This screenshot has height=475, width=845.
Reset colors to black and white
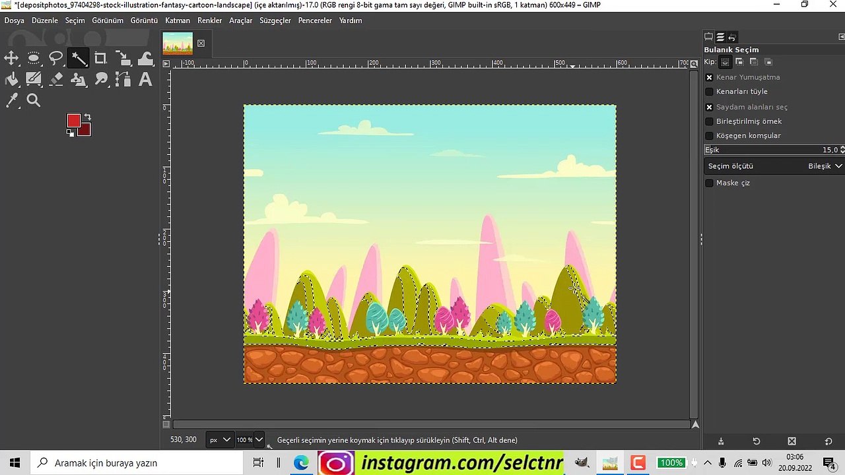point(70,133)
